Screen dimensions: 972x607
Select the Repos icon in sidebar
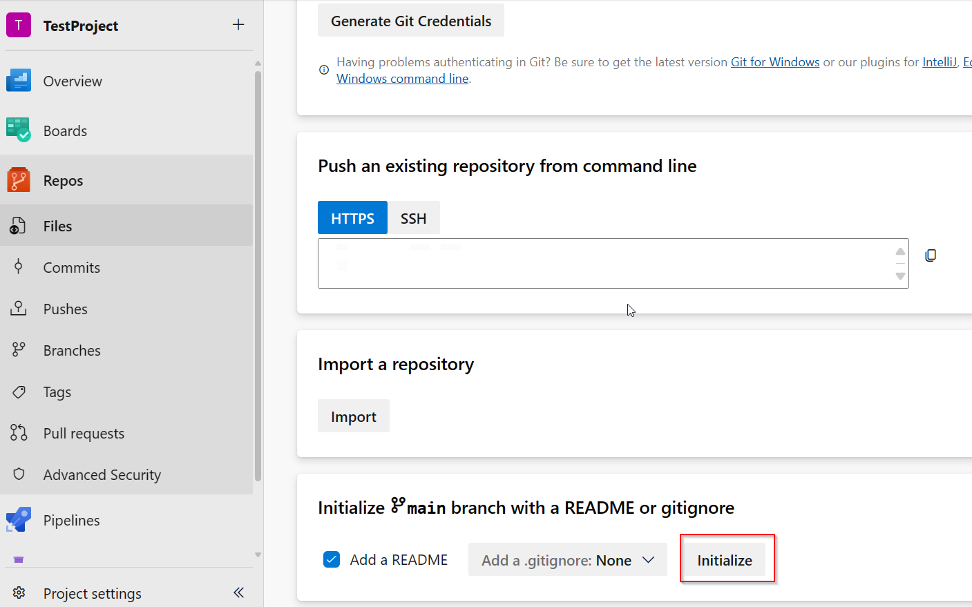[18, 180]
